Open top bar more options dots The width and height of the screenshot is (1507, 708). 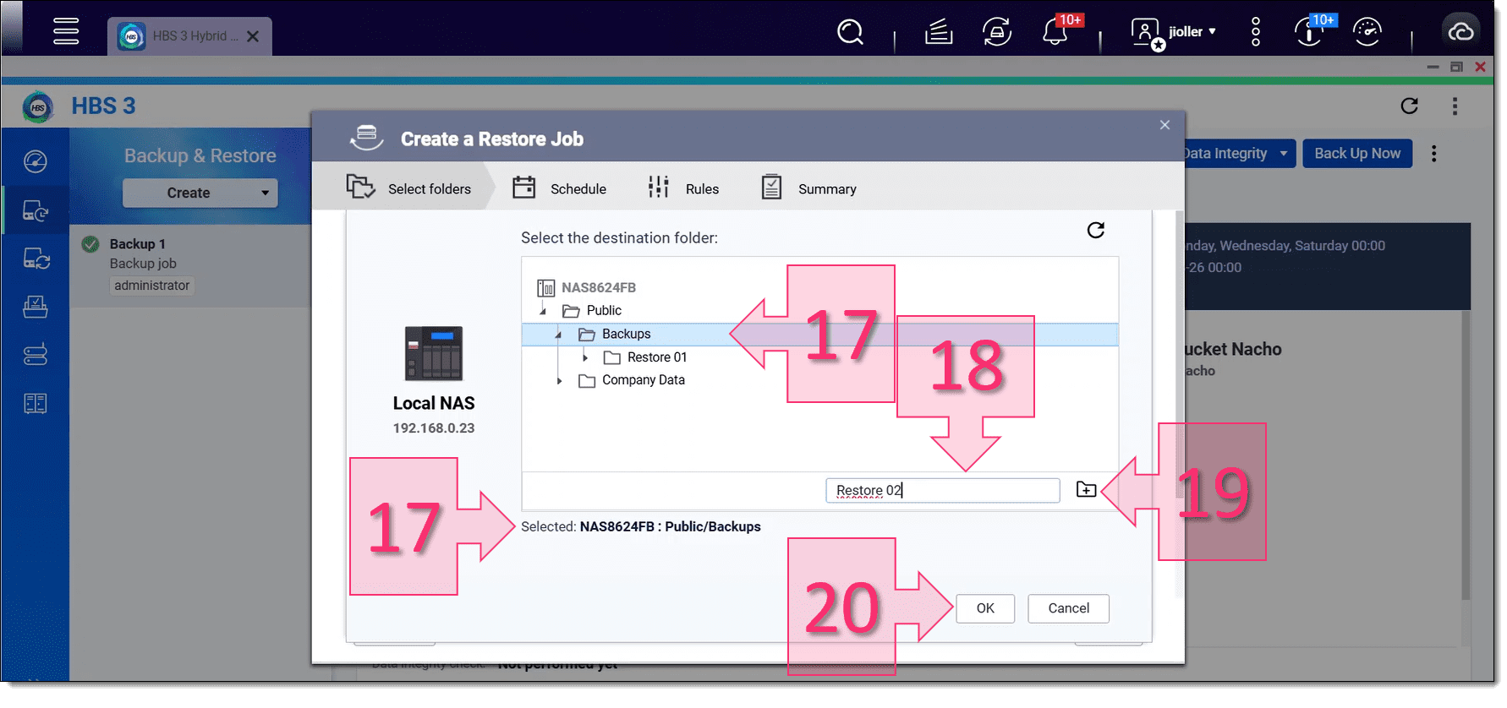(x=1256, y=32)
